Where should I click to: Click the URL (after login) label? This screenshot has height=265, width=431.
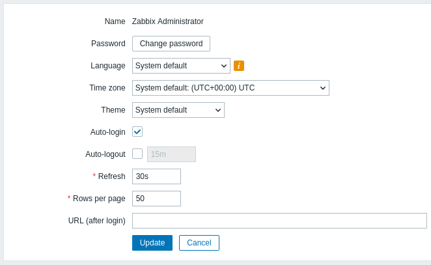click(97, 221)
